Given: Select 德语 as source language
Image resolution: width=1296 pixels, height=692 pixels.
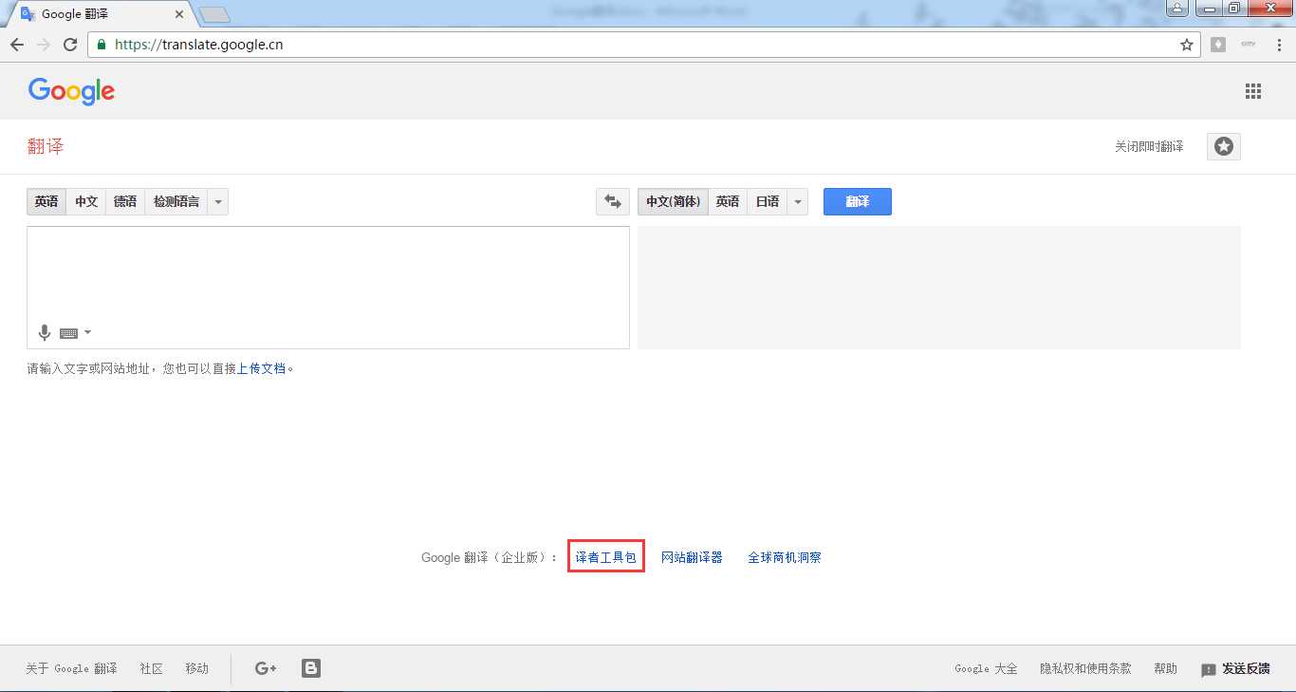Looking at the screenshot, I should point(125,201).
